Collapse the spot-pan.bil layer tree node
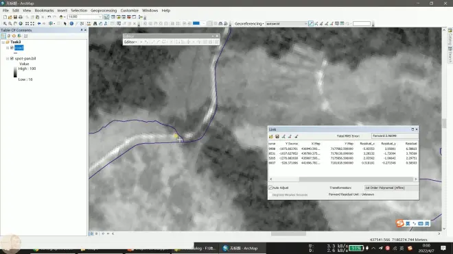 pos(8,58)
